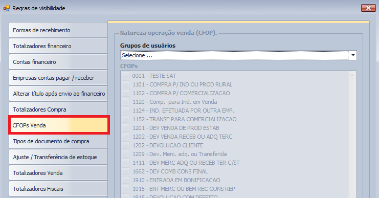This screenshot has height=198, width=379.
Task: Switch to Totalizadores financeiro tab
Action: click(x=58, y=46)
